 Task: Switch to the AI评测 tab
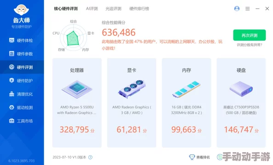(92, 9)
